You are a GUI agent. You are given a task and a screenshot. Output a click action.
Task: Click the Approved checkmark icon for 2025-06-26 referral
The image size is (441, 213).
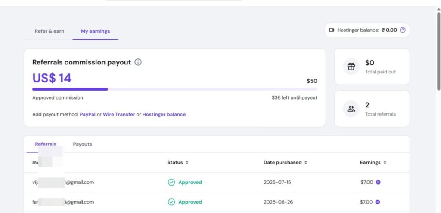171,202
